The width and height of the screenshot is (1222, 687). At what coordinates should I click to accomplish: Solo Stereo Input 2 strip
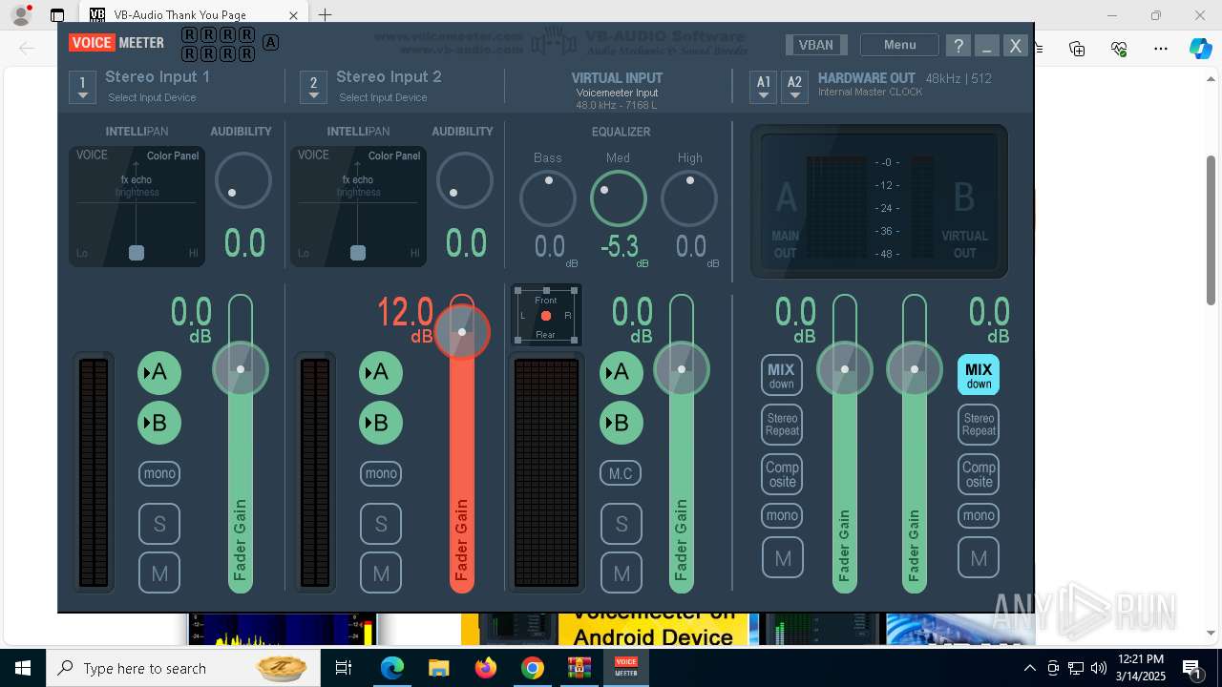pos(381,524)
